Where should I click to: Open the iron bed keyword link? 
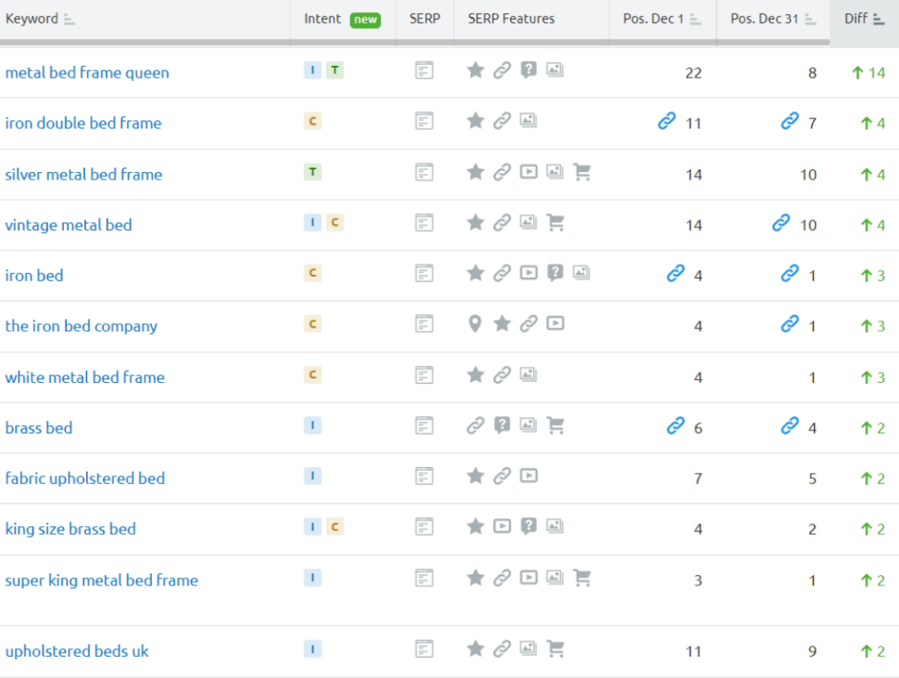tap(34, 275)
